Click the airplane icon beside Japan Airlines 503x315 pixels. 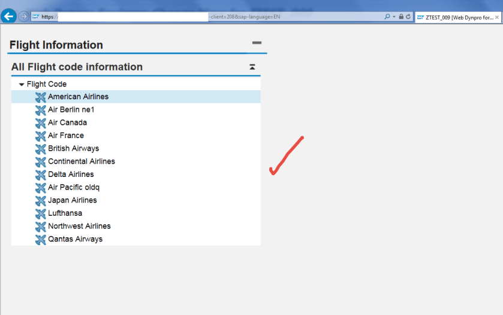40,200
